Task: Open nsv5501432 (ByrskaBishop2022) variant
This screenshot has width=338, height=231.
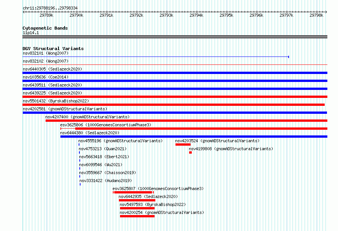Action: pos(56,101)
